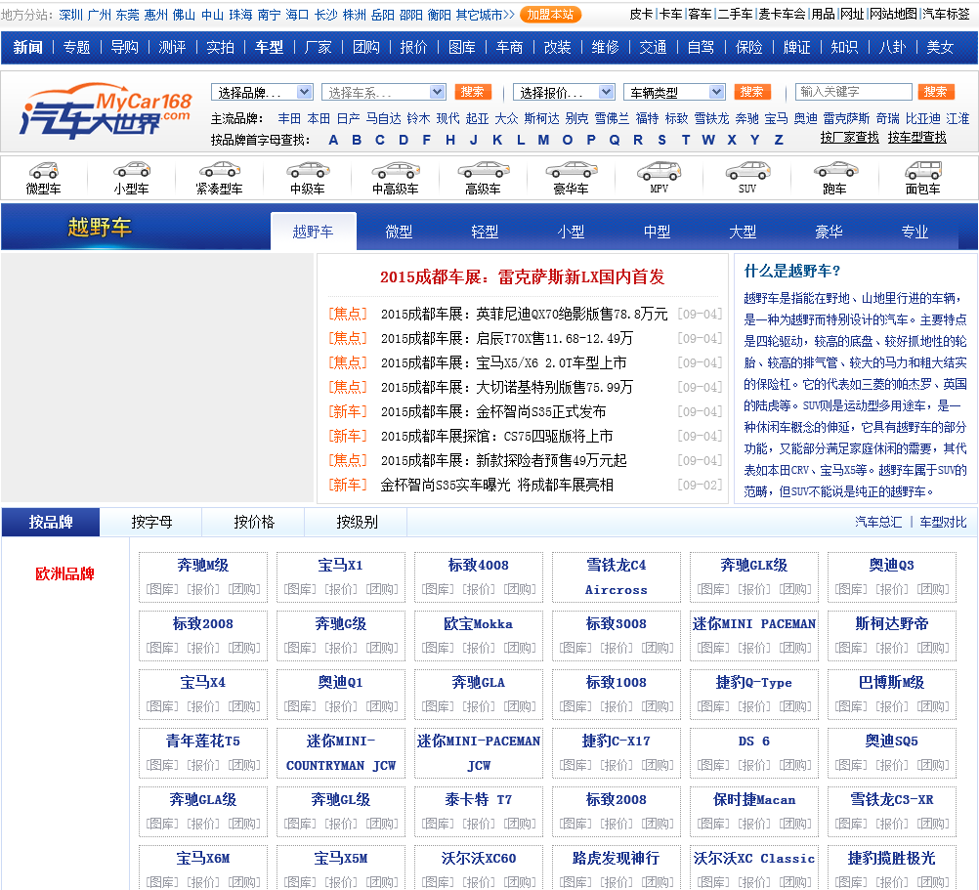Select brand letter B in alphabet index
The height and width of the screenshot is (890, 979).
[357, 140]
